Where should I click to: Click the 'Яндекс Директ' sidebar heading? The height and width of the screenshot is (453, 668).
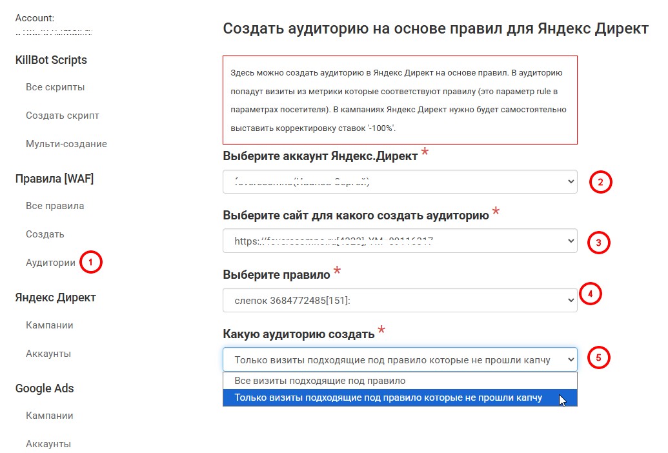coord(56,297)
